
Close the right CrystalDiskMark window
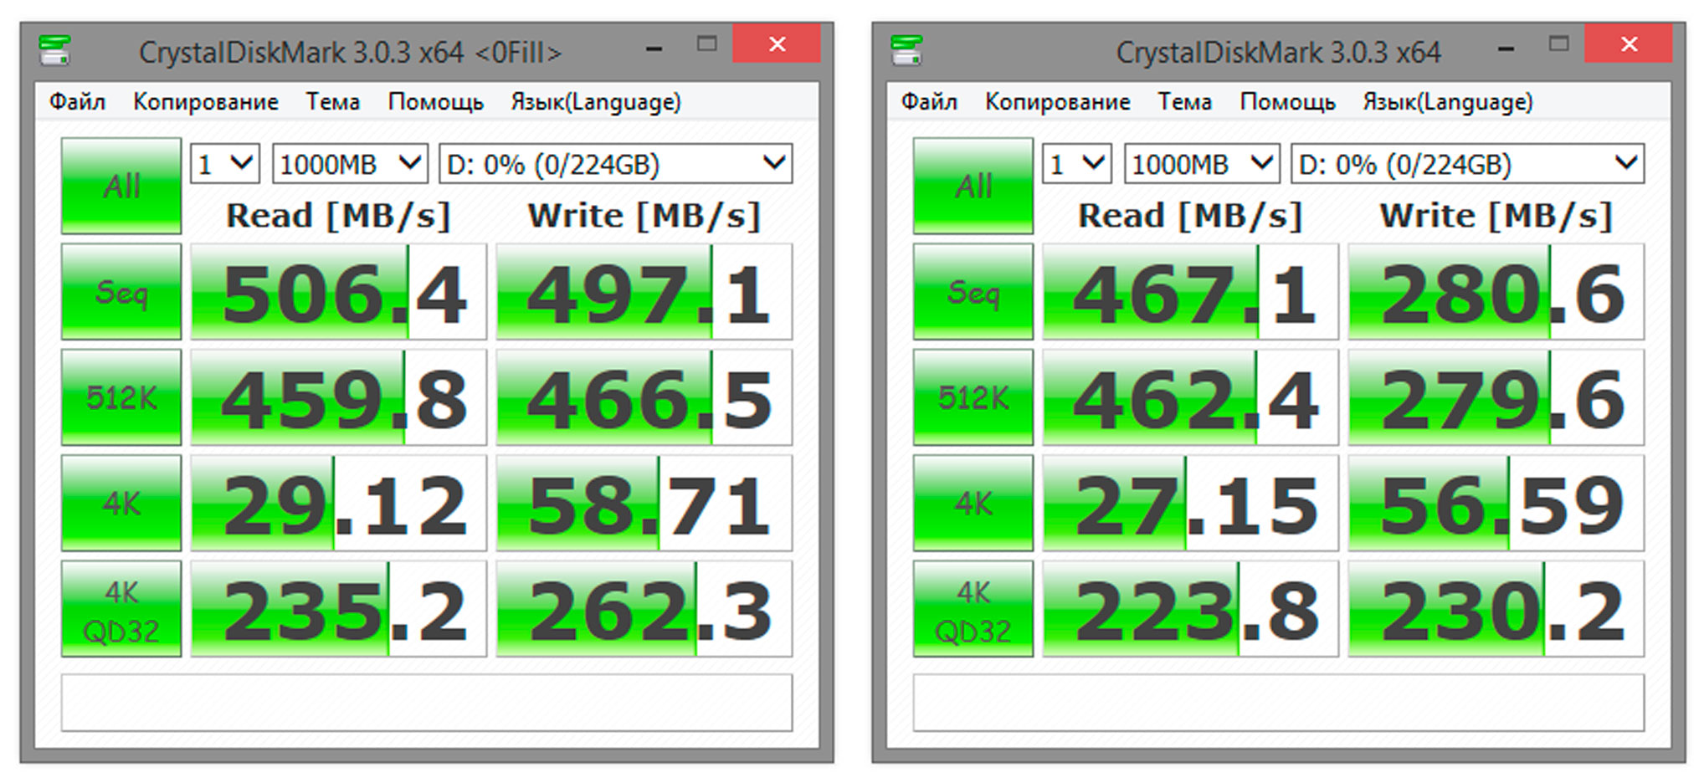(x=1629, y=43)
